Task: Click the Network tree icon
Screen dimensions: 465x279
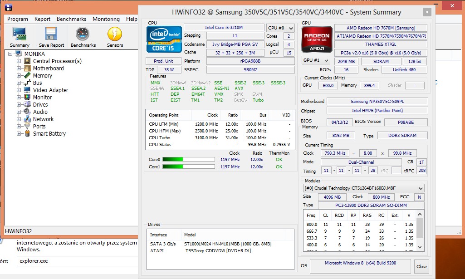Action: [x=27, y=119]
